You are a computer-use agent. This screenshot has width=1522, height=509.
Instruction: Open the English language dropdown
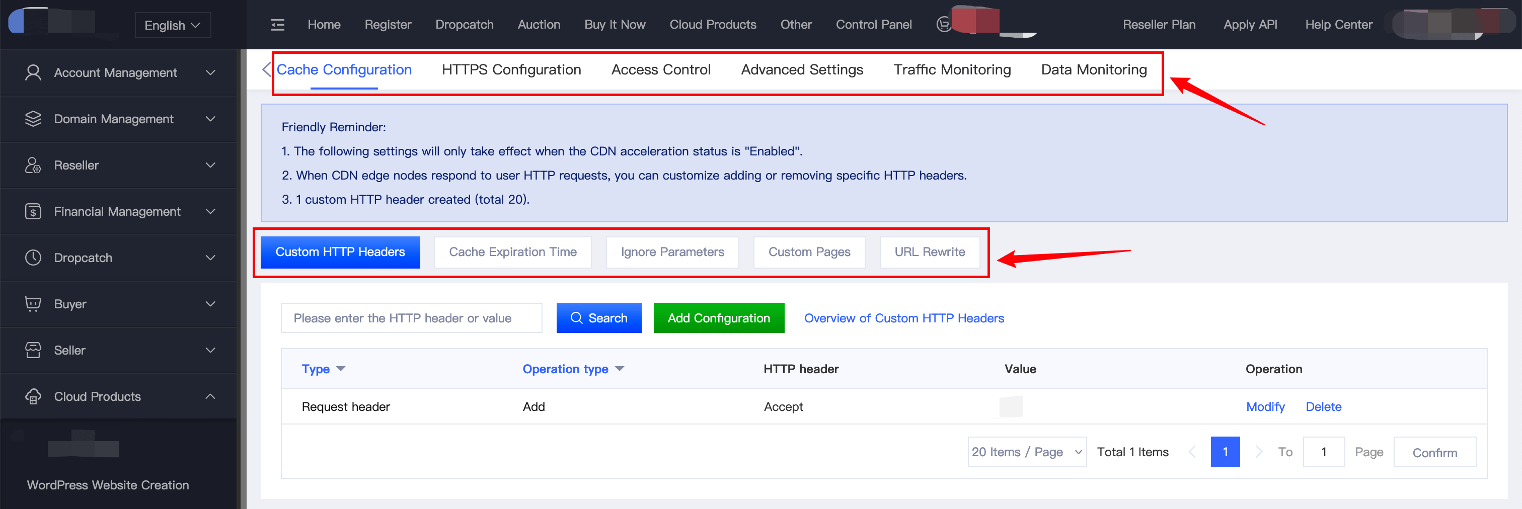tap(173, 25)
